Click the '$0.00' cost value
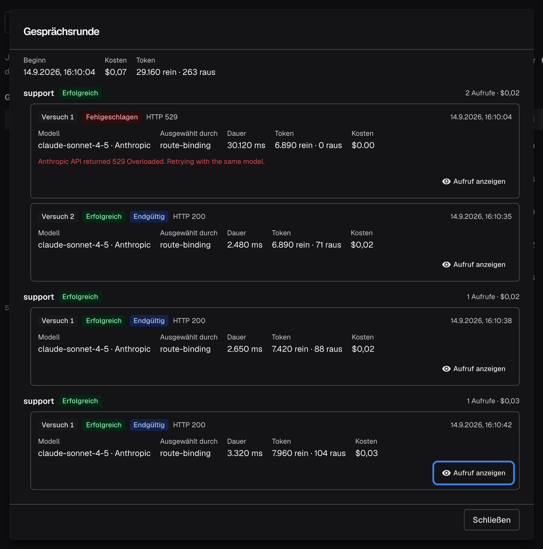 point(363,145)
